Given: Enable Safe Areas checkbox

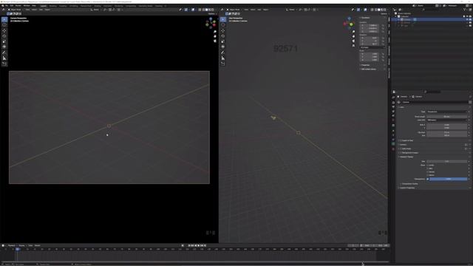Looking at the screenshot, I should tap(401, 149).
